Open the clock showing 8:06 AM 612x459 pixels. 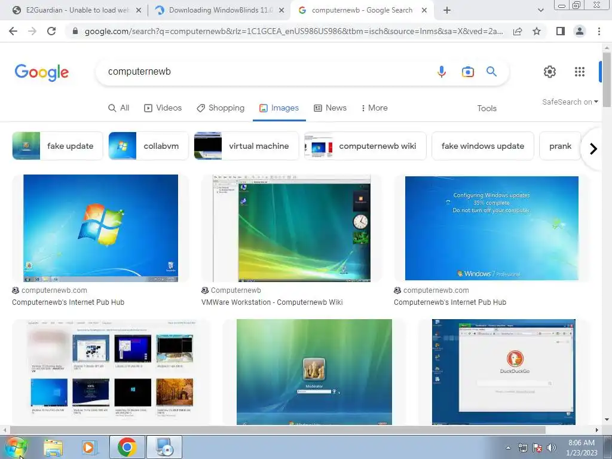[582, 448]
